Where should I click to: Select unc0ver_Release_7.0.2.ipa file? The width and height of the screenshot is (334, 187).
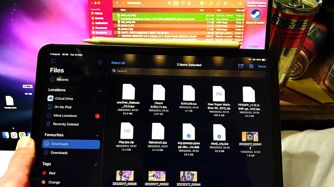click(128, 99)
